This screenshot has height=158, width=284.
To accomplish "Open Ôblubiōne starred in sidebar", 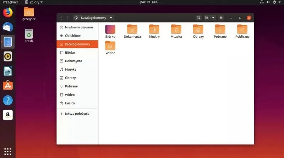I will 77,36.
